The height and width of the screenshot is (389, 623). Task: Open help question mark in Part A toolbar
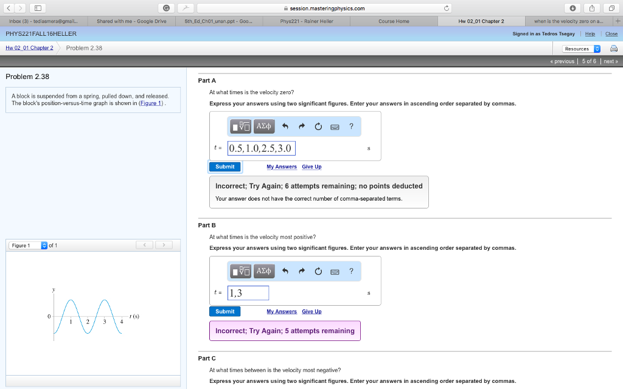click(351, 126)
